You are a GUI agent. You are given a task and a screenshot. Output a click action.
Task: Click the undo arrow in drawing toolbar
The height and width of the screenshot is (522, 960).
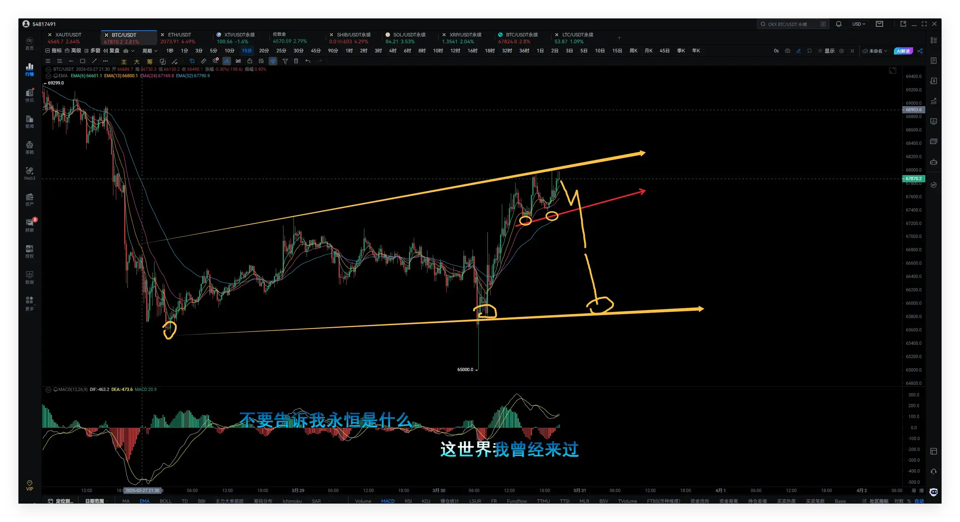click(308, 61)
